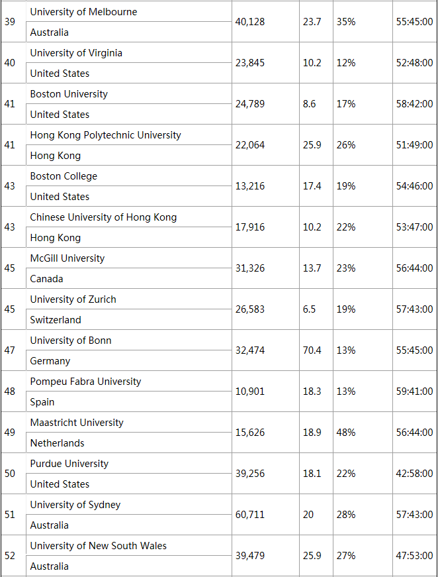The image size is (438, 577).
Task: Select the University of Virginia row name
Action: point(76,53)
